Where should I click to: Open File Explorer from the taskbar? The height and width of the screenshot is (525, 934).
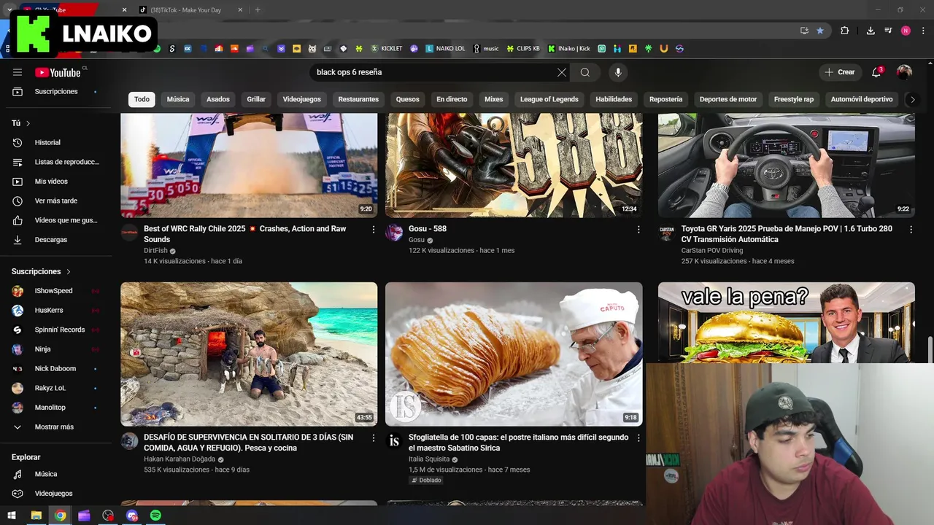point(36,516)
